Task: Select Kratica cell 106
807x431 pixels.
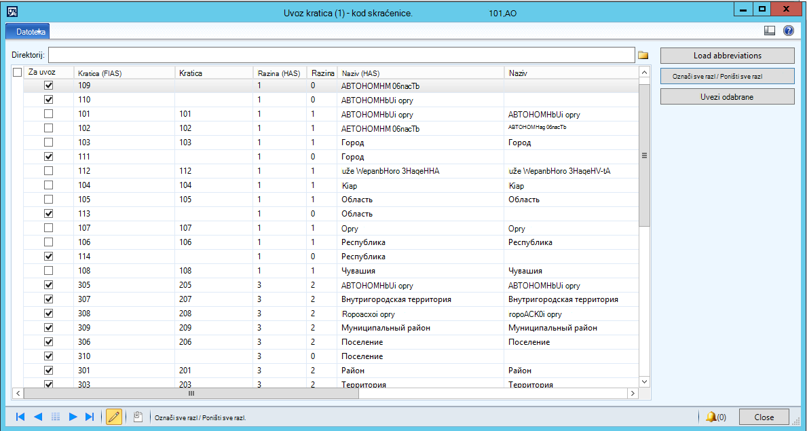Action: pos(214,242)
